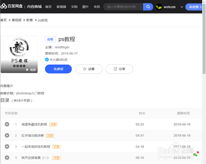Open the 会员 navigation item

pos(97,7)
